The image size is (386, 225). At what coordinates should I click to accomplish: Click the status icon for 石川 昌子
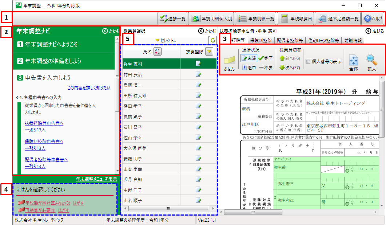198,127
